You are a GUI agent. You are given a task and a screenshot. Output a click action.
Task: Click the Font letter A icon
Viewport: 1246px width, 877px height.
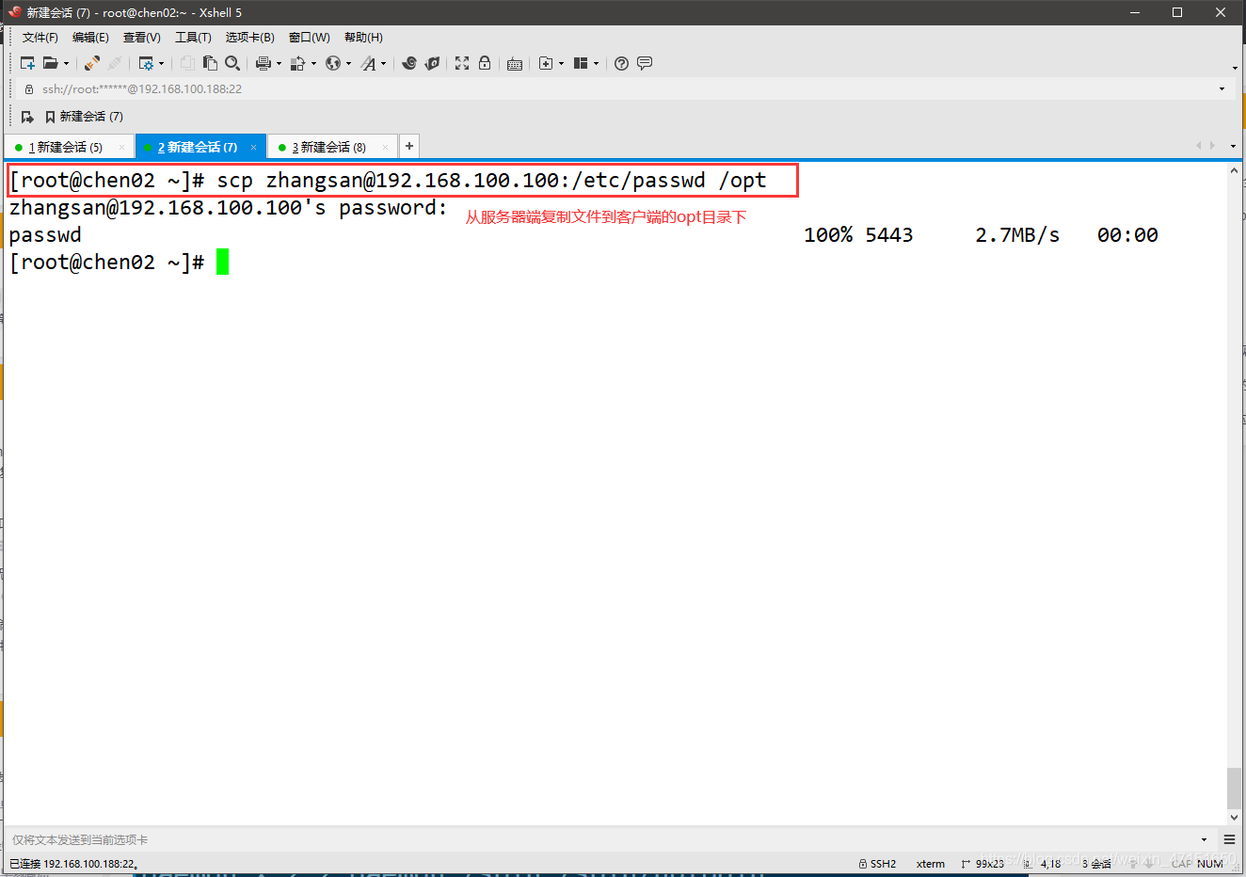pyautogui.click(x=368, y=63)
